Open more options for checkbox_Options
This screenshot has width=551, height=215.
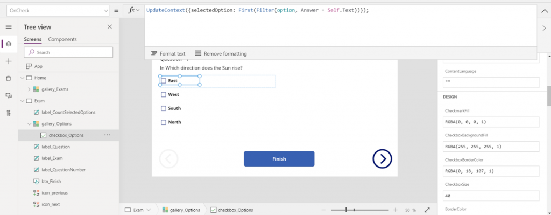107,135
